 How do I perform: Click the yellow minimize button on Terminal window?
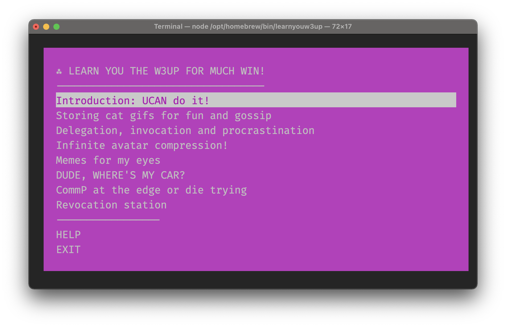point(46,26)
